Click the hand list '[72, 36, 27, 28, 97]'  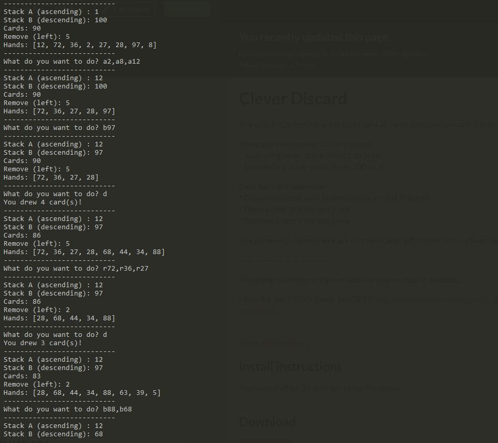coord(60,111)
